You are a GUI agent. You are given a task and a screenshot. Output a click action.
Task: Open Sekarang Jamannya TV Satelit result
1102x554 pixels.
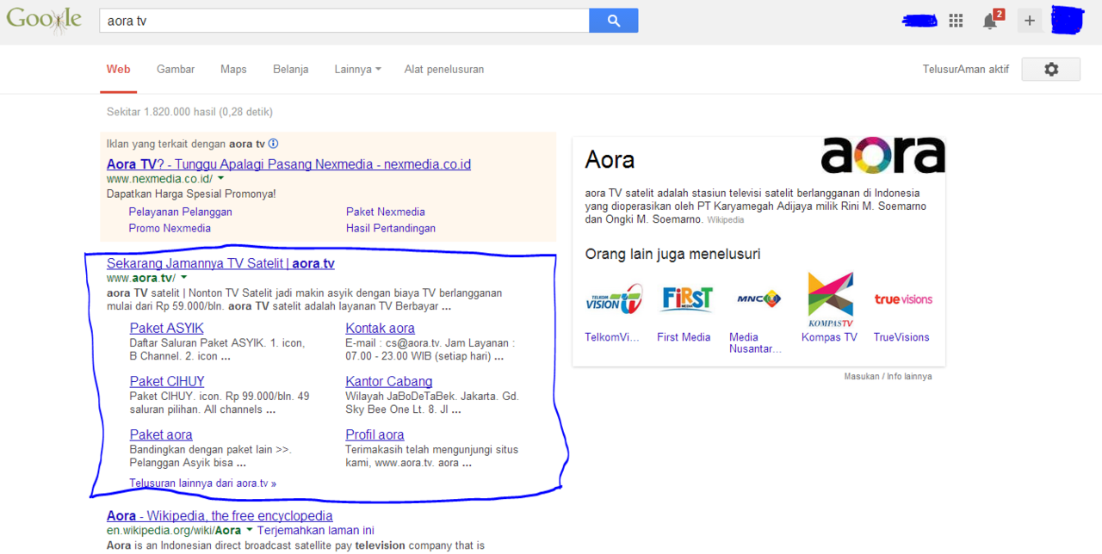point(220,264)
